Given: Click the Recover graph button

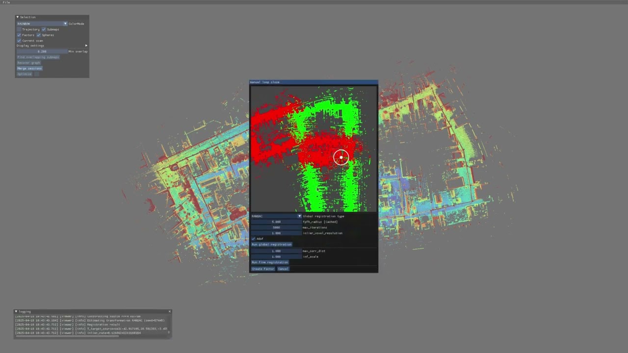Looking at the screenshot, I should tap(29, 63).
